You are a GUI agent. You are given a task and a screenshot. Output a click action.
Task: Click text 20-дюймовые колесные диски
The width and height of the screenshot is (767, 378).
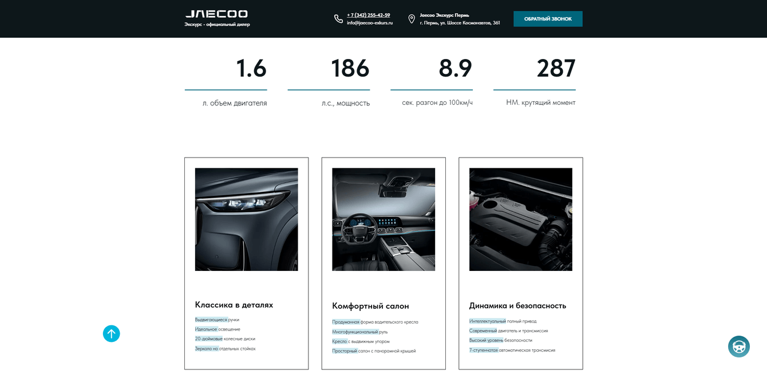click(x=225, y=339)
